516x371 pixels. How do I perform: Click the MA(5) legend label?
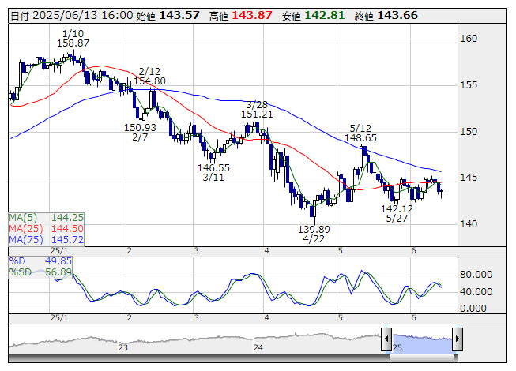click(23, 218)
